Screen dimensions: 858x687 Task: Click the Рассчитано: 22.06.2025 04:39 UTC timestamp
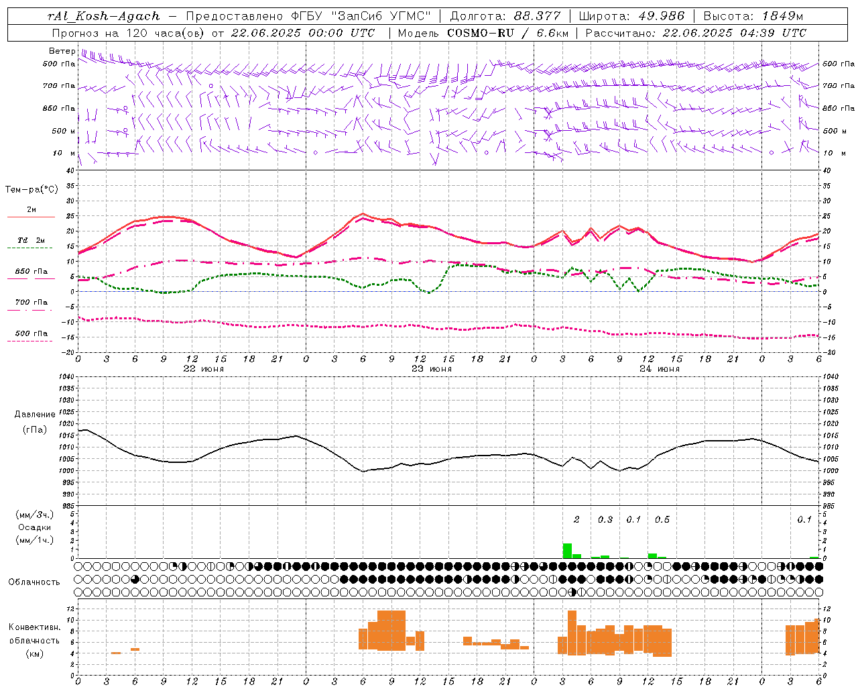(x=696, y=33)
